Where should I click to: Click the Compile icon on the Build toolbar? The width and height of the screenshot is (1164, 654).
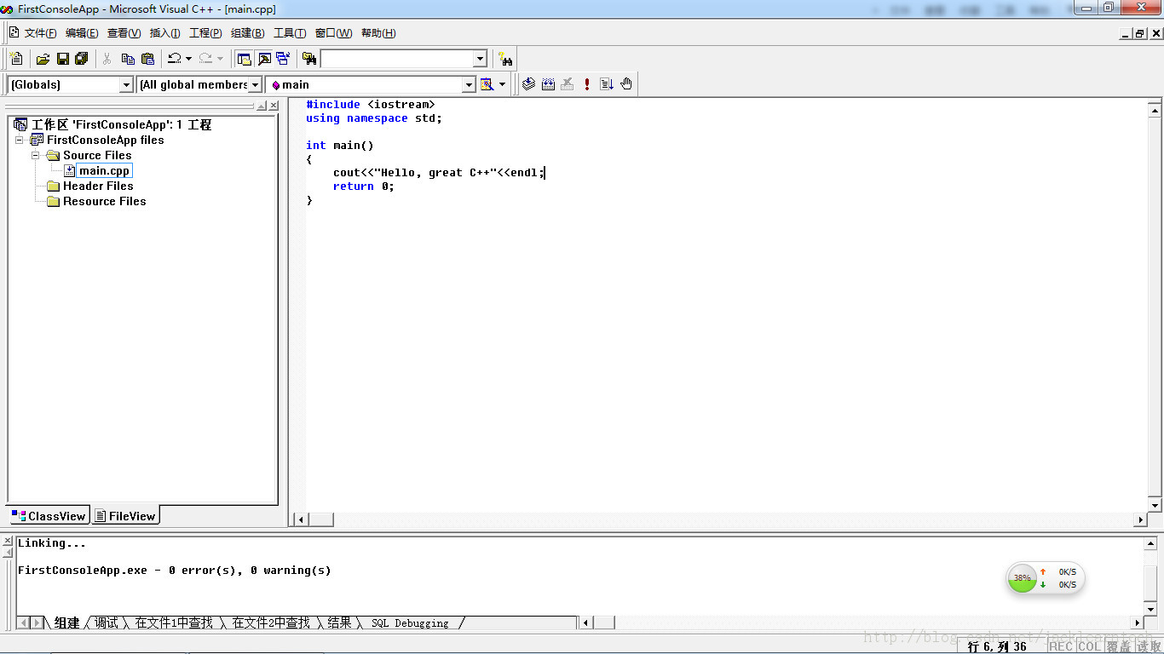click(527, 83)
